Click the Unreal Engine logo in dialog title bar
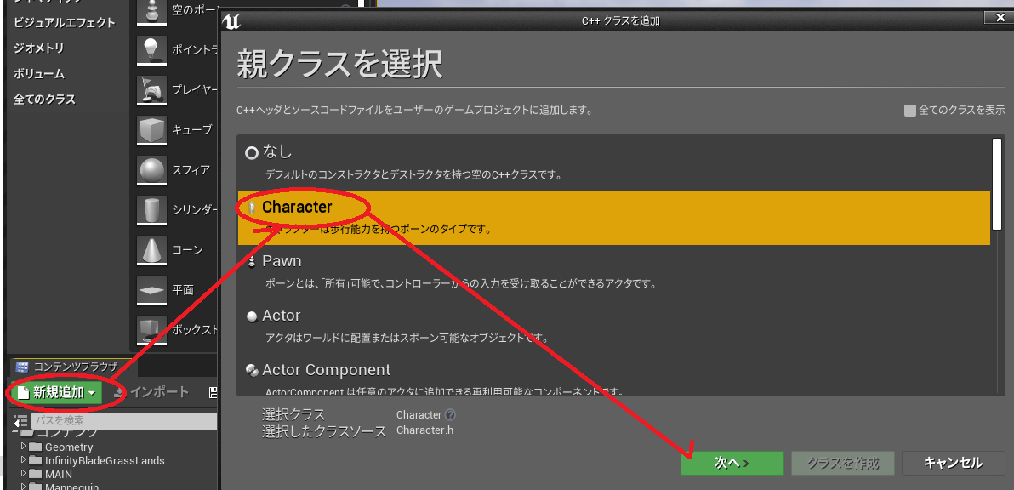Image resolution: width=1014 pixels, height=490 pixels. click(231, 21)
